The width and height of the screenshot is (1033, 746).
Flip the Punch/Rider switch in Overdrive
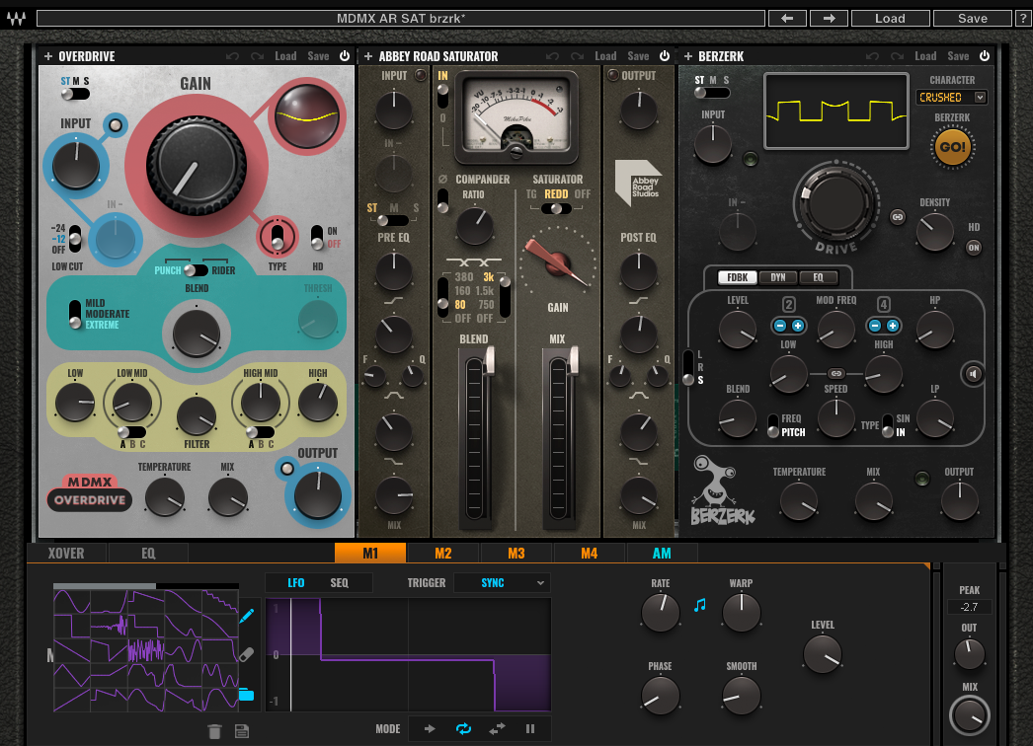196,270
